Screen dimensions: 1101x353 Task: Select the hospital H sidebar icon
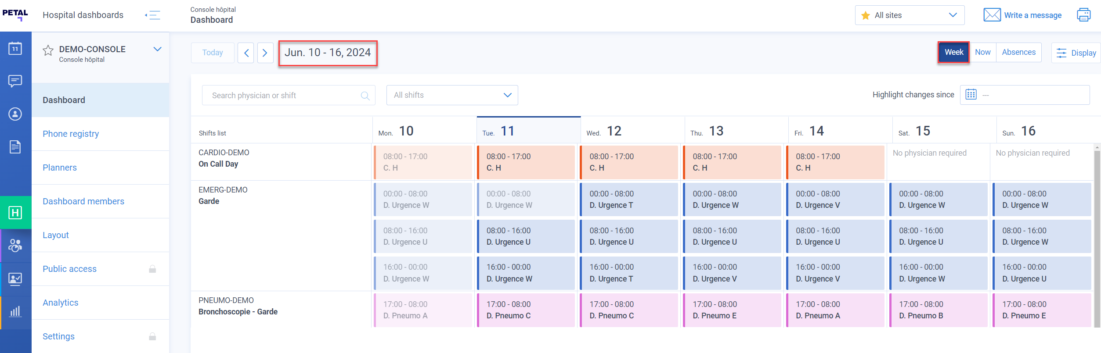coord(15,213)
